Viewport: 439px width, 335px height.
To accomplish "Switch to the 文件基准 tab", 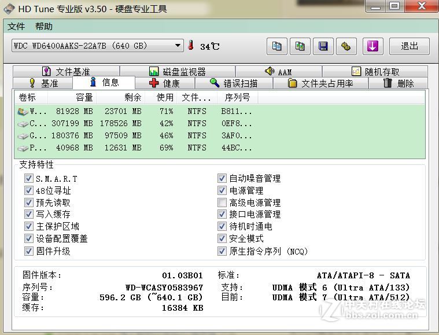I will (x=66, y=71).
